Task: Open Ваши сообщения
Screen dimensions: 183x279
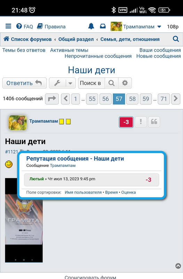Action: tap(160, 50)
